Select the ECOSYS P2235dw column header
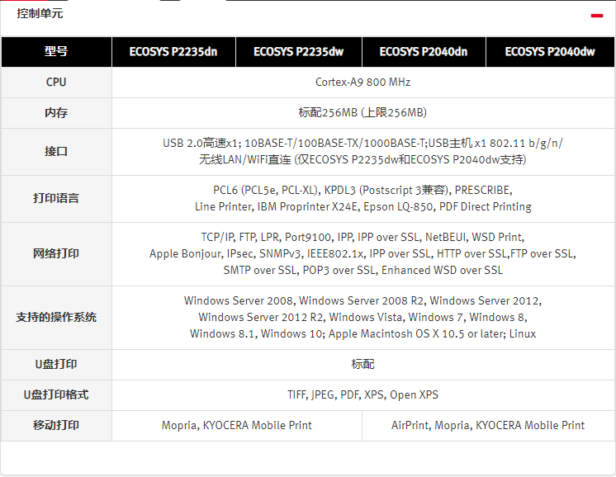 299,52
